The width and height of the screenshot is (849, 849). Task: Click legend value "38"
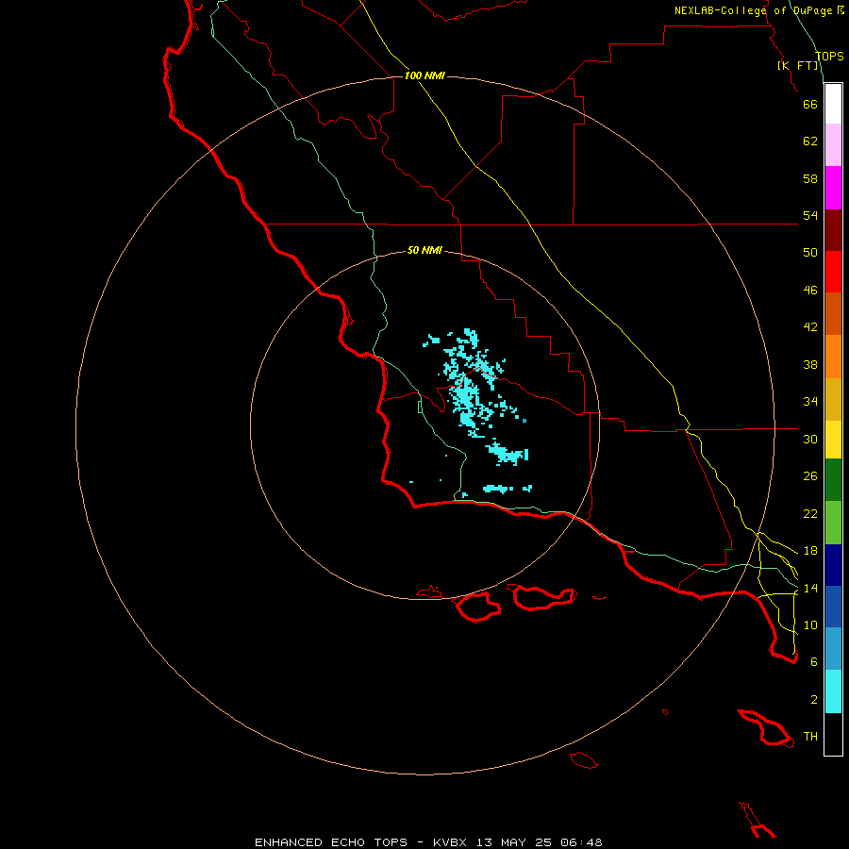click(x=810, y=364)
